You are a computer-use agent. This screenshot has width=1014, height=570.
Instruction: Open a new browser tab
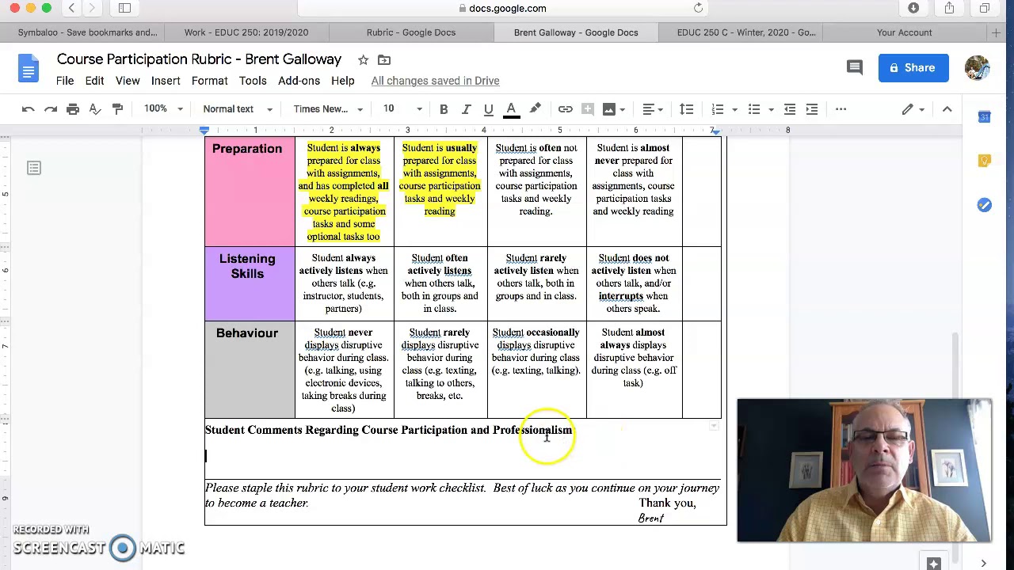996,32
